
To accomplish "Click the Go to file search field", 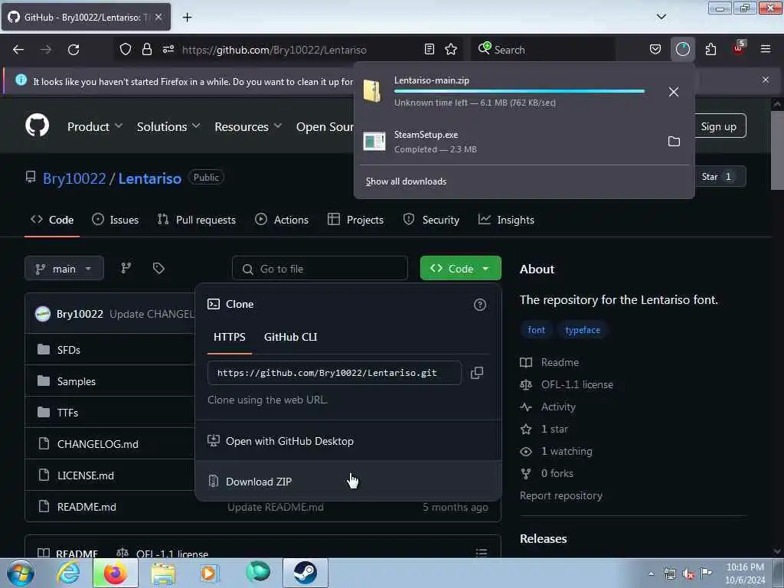I will tap(320, 269).
